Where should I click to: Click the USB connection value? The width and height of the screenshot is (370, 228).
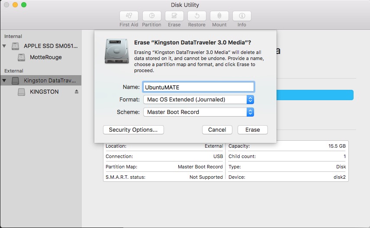pyautogui.click(x=218, y=156)
